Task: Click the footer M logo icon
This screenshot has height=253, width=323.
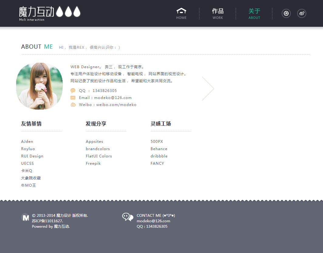Action: [25, 217]
